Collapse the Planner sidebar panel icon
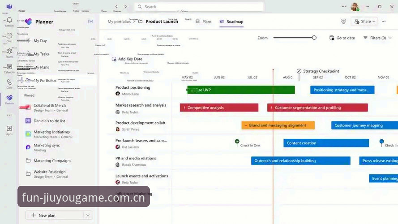 [90, 22]
